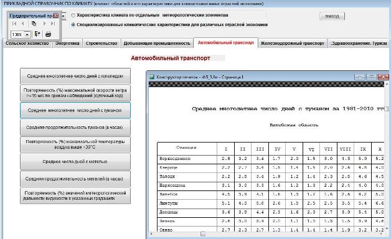
Task: Minimize the Конструктор отчетов window
Action: click(x=360, y=77)
